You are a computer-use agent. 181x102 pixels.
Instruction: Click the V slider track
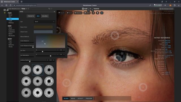(x=51, y=56)
